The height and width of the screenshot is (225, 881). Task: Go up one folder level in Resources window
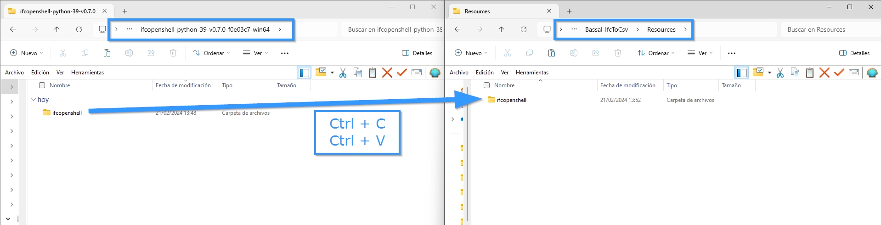(501, 29)
